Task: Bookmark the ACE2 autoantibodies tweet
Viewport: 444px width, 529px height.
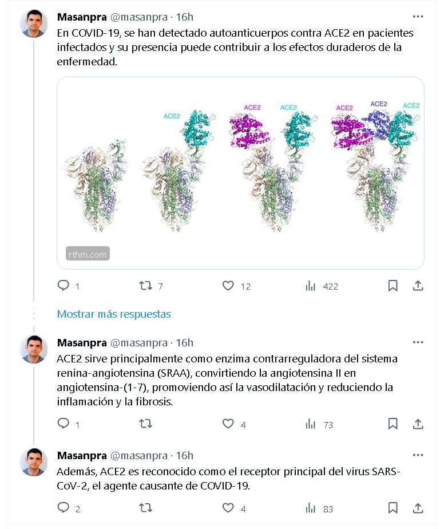Action: click(393, 286)
